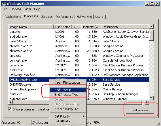Image resolution: width=161 pixels, height=126 pixels.
Task: Switch to the Services tab
Action: pyautogui.click(x=47, y=17)
